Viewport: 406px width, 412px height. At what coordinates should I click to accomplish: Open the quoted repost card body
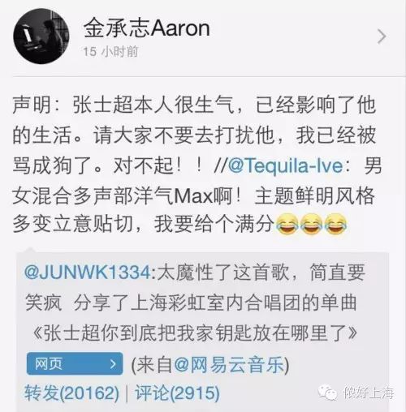click(203, 332)
